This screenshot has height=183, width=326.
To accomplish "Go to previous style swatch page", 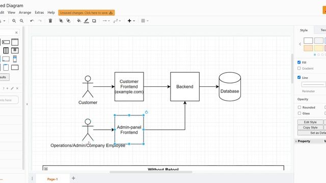I will click(x=300, y=44).
